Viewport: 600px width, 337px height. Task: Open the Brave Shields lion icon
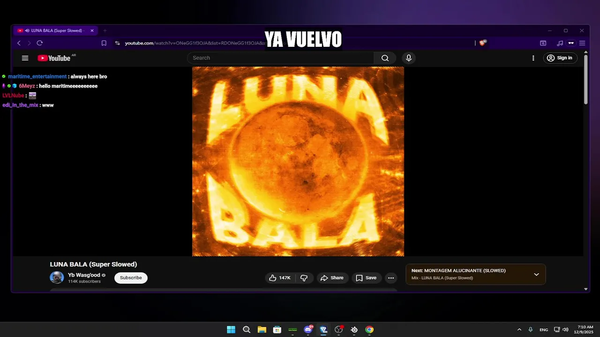coord(483,43)
